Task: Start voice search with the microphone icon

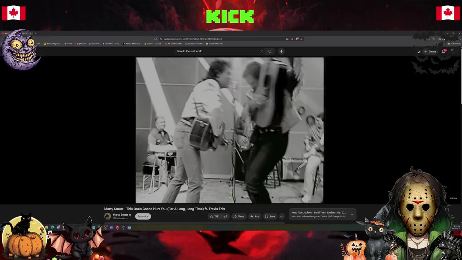Action: click(x=281, y=51)
